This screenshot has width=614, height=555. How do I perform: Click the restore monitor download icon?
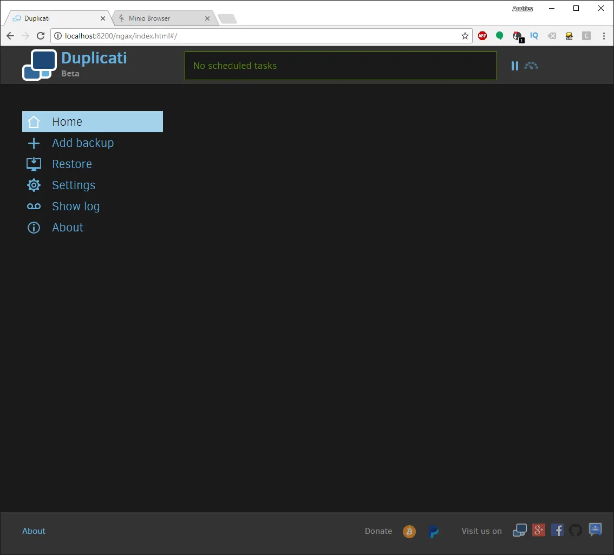point(34,164)
